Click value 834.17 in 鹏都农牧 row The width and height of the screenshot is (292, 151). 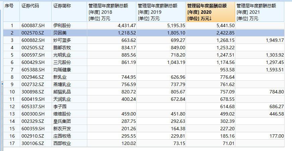point(129,48)
